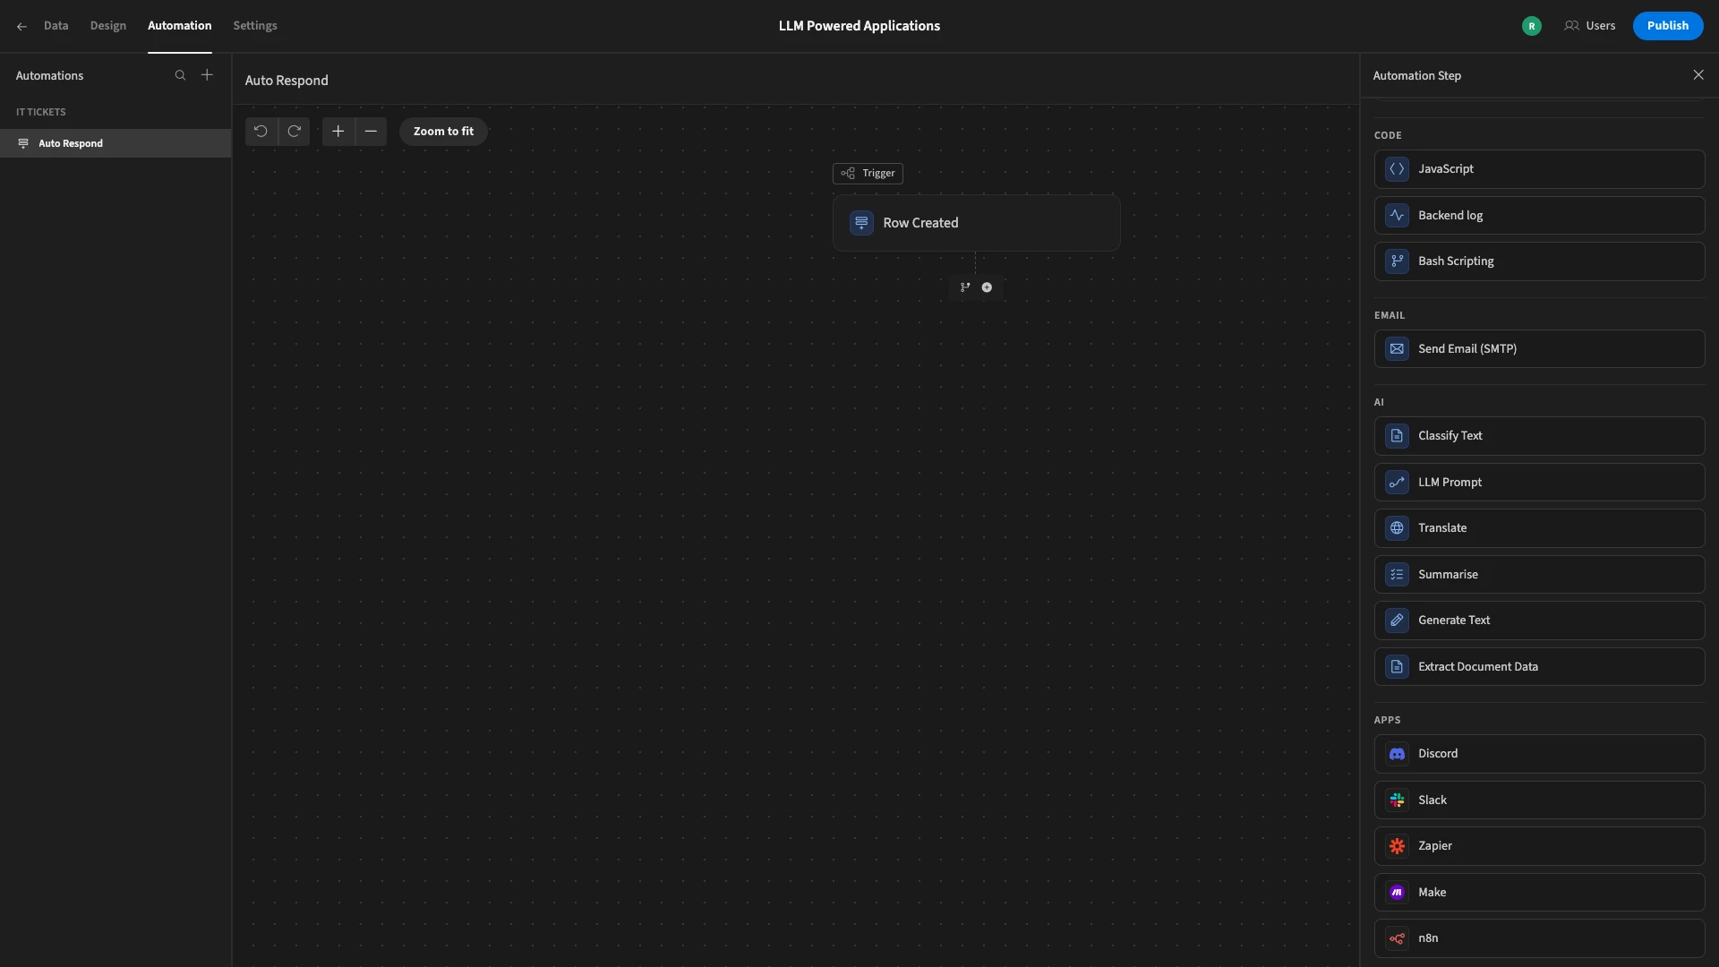This screenshot has width=1719, height=967.
Task: Add a new automation with plus icon
Action: pyautogui.click(x=207, y=75)
